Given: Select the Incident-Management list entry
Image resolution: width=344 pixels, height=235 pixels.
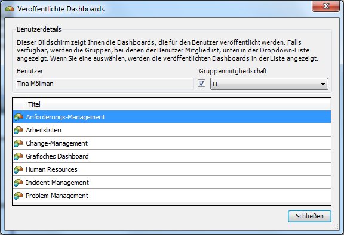Looking at the screenshot, I should (172, 183).
